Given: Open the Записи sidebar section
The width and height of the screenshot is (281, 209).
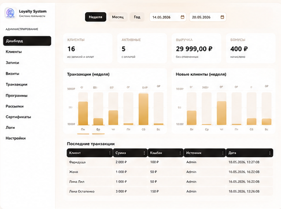Looking at the screenshot, I should [12, 63].
